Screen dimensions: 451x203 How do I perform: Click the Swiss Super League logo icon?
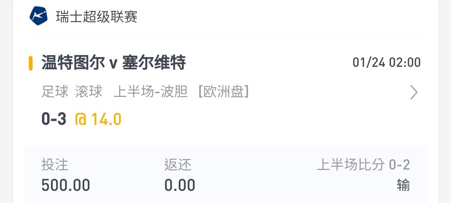(x=38, y=16)
